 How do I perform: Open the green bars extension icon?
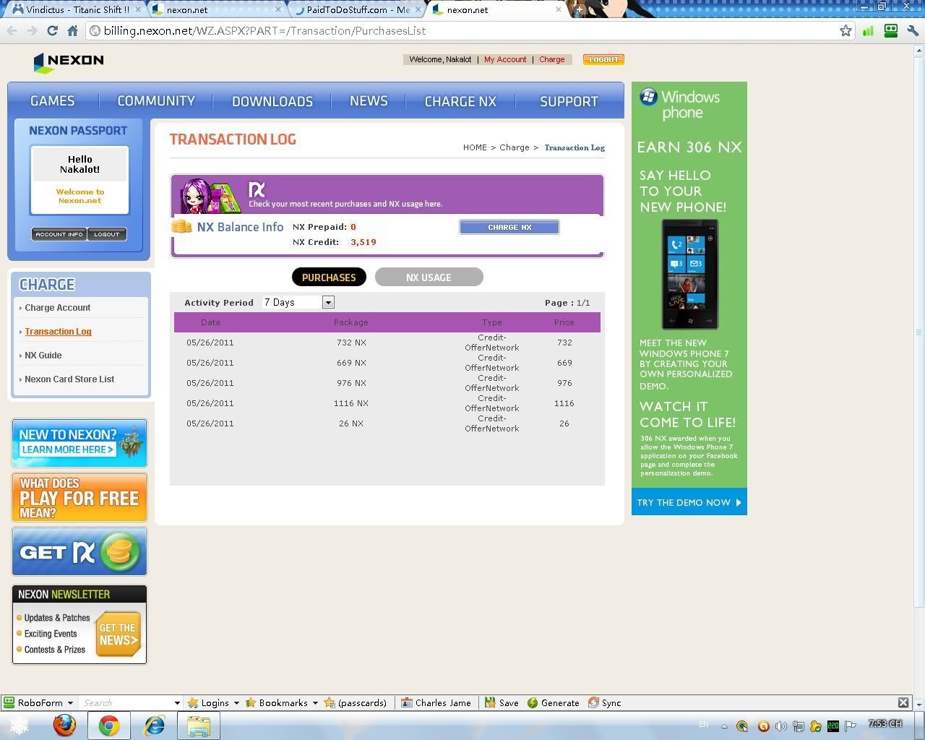[869, 30]
